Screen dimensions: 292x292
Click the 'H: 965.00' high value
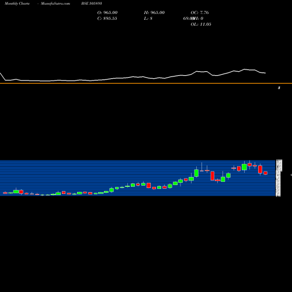(x=154, y=13)
